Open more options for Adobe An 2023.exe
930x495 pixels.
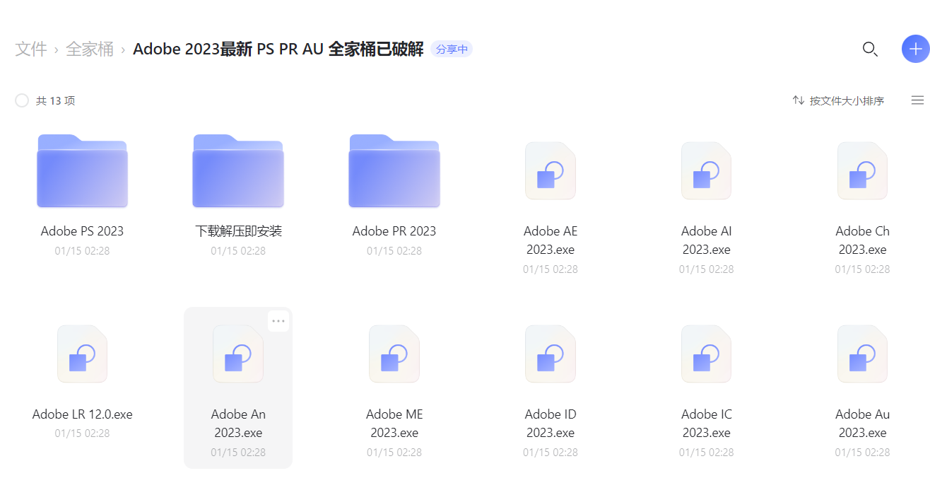click(x=278, y=321)
